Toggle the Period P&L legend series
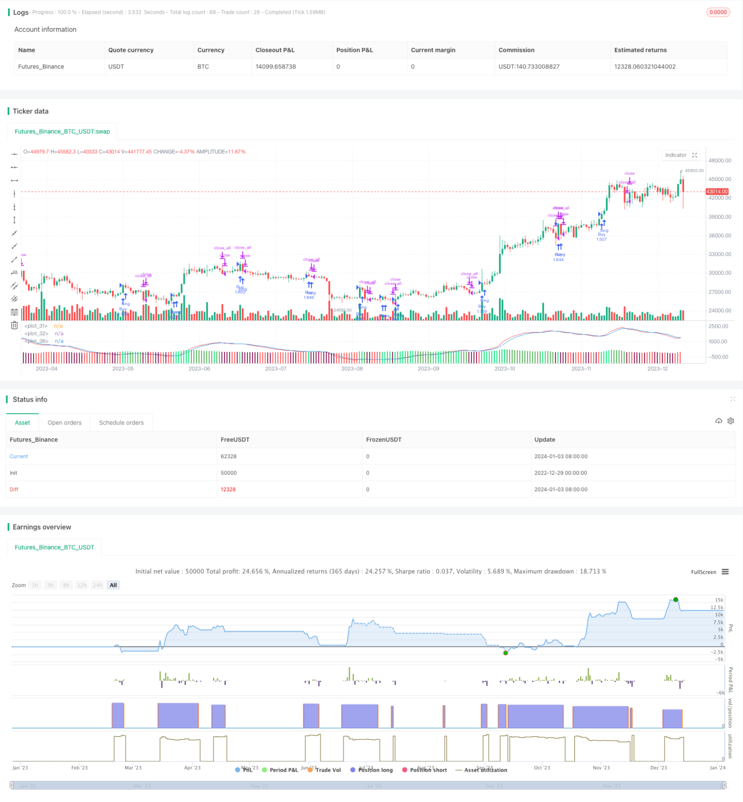Viewport: 743px width, 802px height. pyautogui.click(x=280, y=770)
